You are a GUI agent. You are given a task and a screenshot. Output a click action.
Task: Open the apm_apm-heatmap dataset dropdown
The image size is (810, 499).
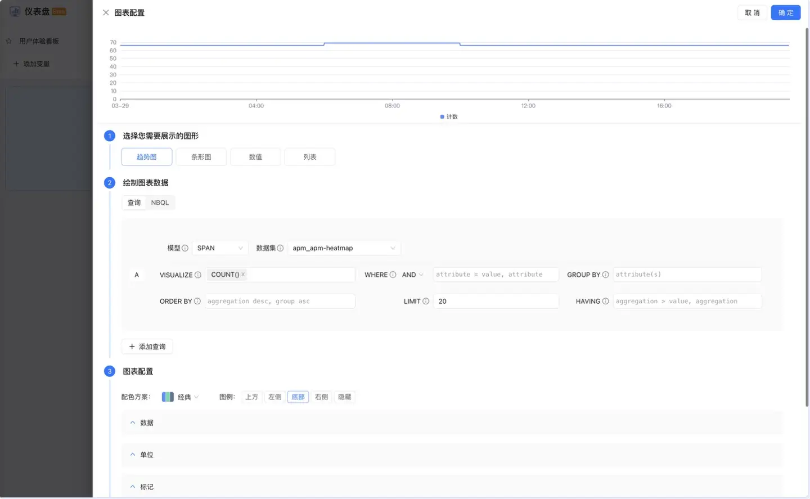pyautogui.click(x=344, y=248)
